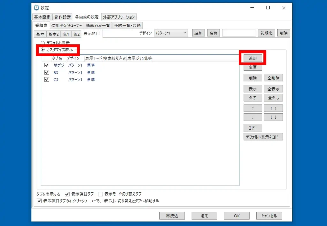Screen dimensions: 327x226
Task: Select the 基本 inner tab
Action: (40, 34)
